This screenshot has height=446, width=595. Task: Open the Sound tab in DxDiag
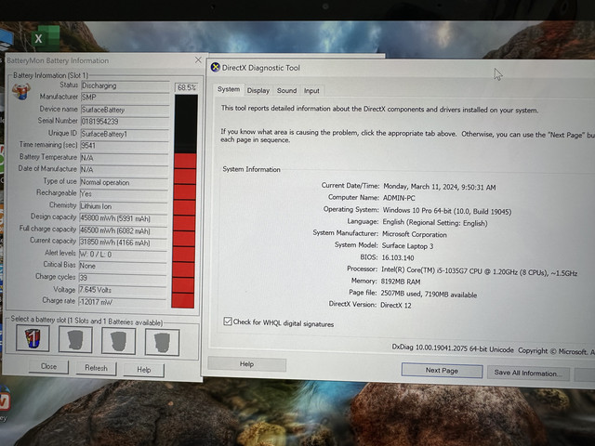[286, 91]
